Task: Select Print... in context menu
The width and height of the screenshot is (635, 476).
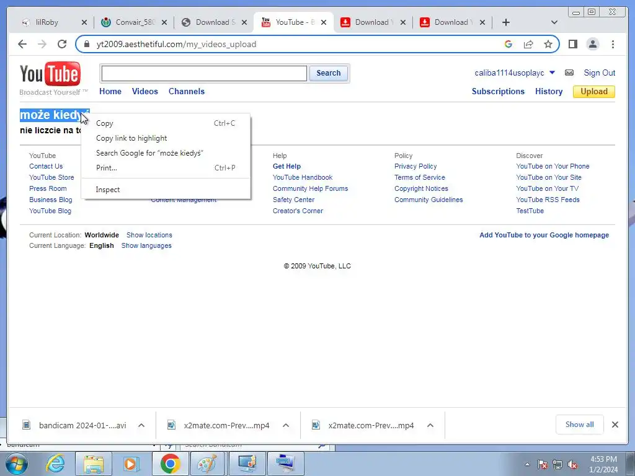Action: (x=166, y=168)
